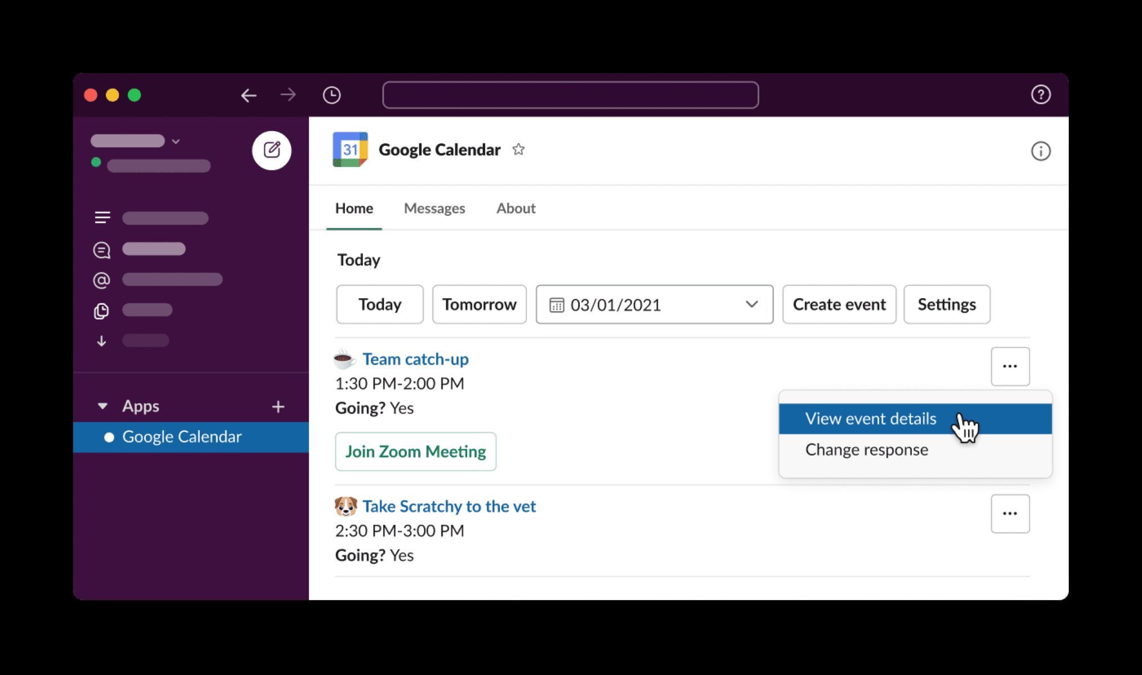1142x675 pixels.
Task: Click the three-dots menu for Team catch-up
Action: point(1010,366)
